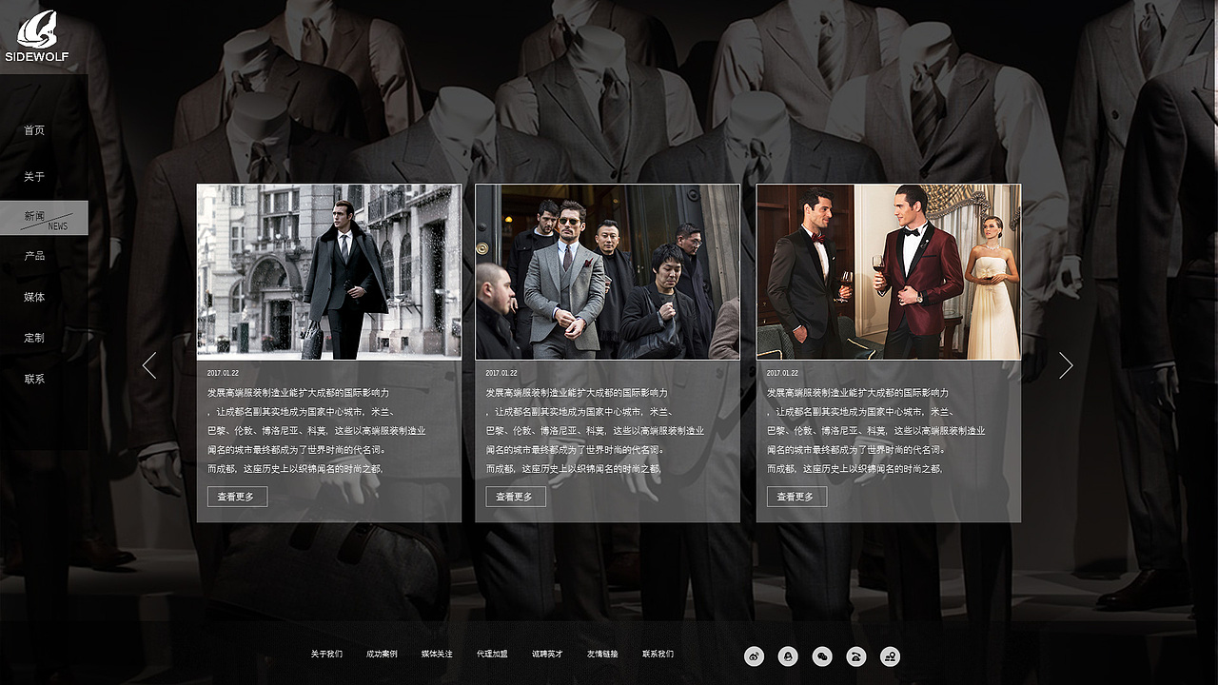Open the 媒体 sidebar item

(x=34, y=296)
